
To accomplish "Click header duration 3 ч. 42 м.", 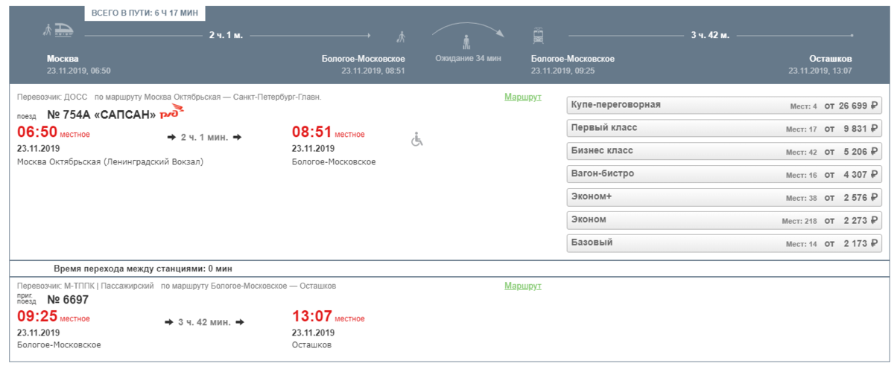I will [710, 35].
